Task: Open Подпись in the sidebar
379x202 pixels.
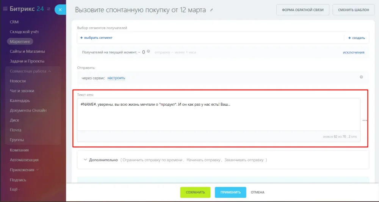Action: (18, 180)
